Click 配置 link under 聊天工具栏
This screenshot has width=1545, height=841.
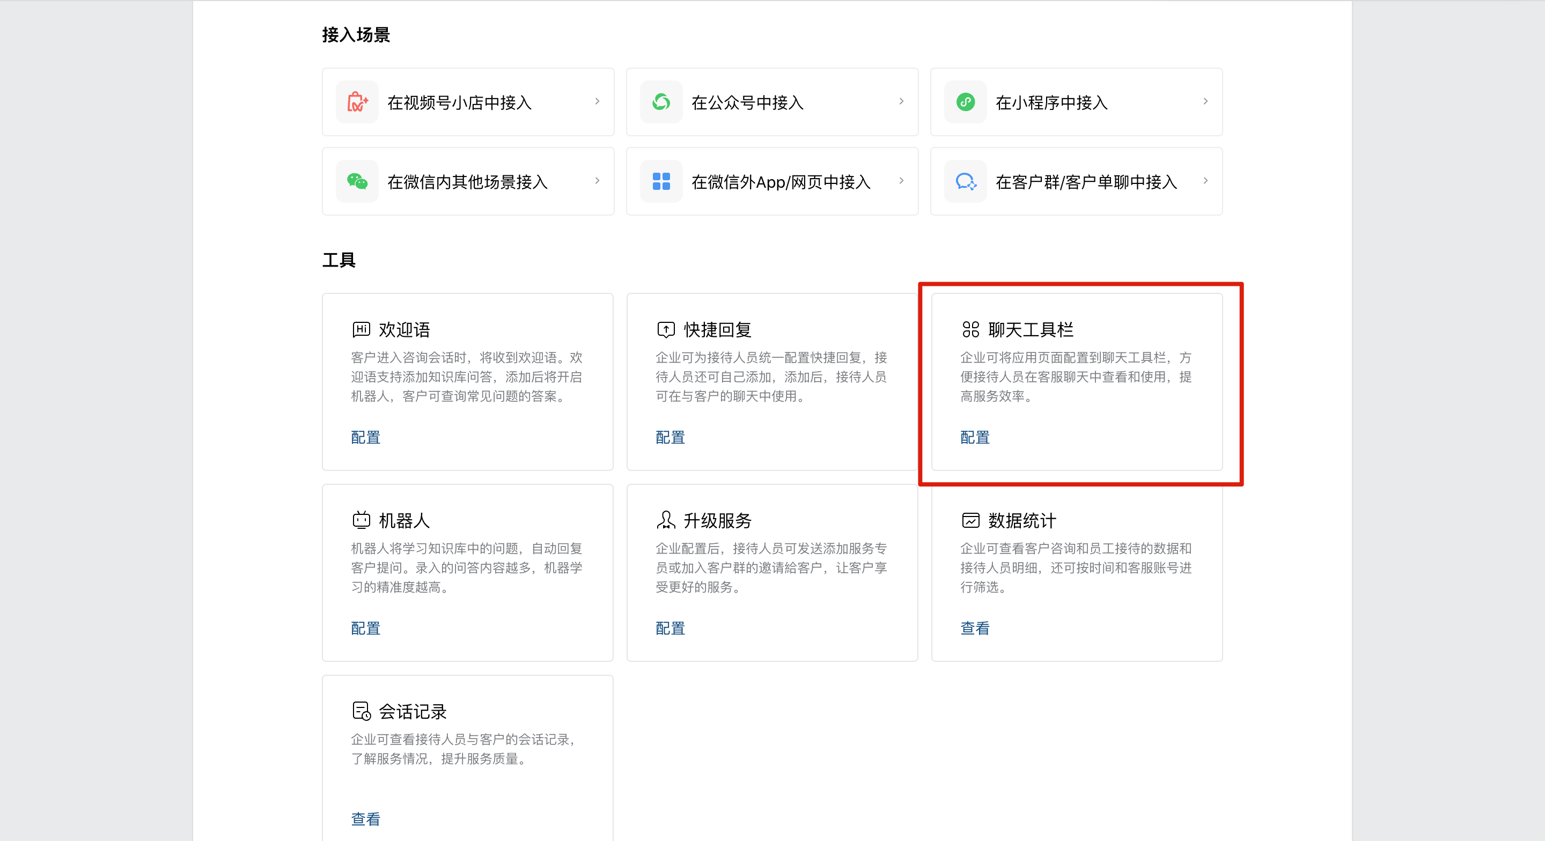[973, 437]
